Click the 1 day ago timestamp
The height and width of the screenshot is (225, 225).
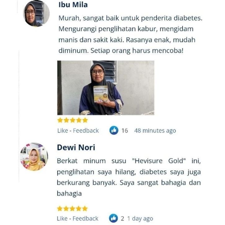[140, 218]
